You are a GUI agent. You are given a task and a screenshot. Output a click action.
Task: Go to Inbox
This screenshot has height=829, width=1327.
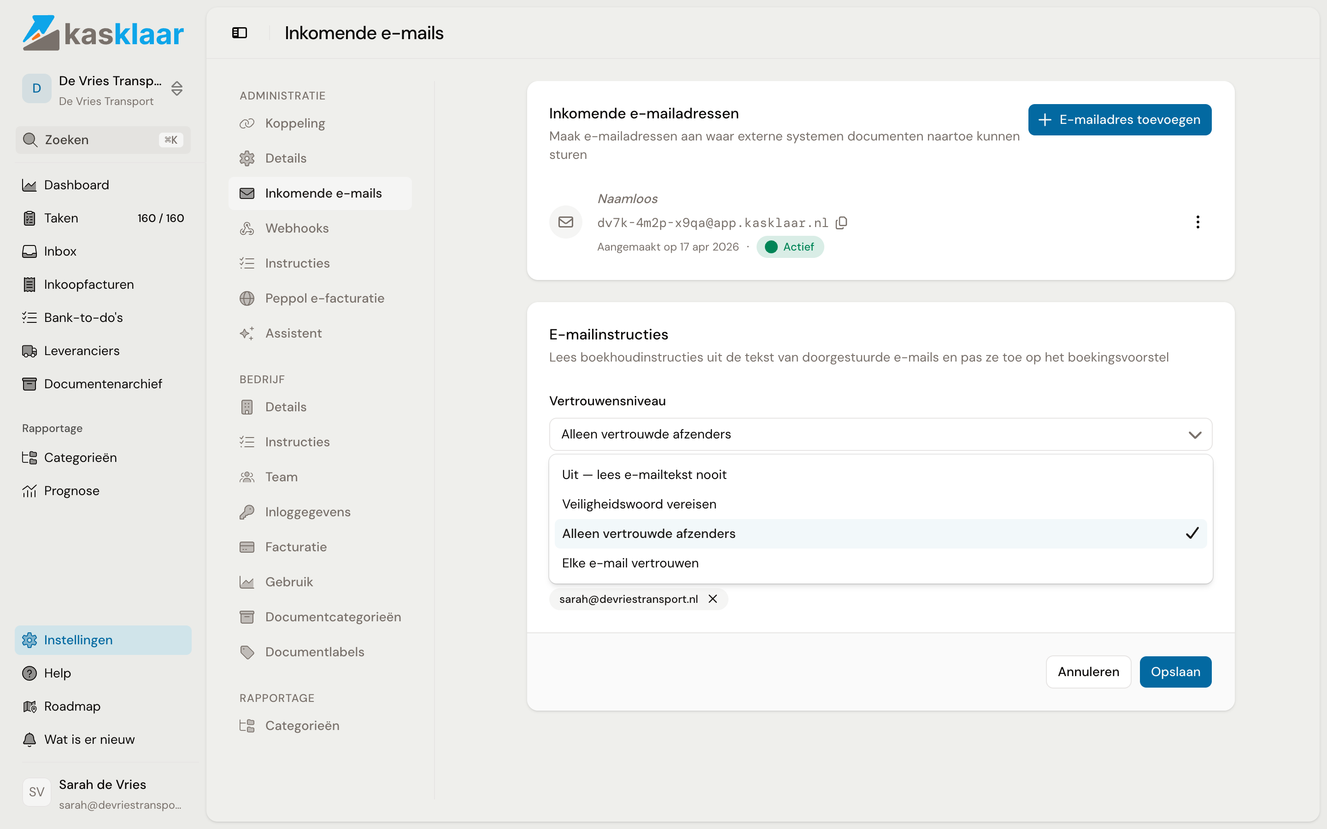point(103,251)
